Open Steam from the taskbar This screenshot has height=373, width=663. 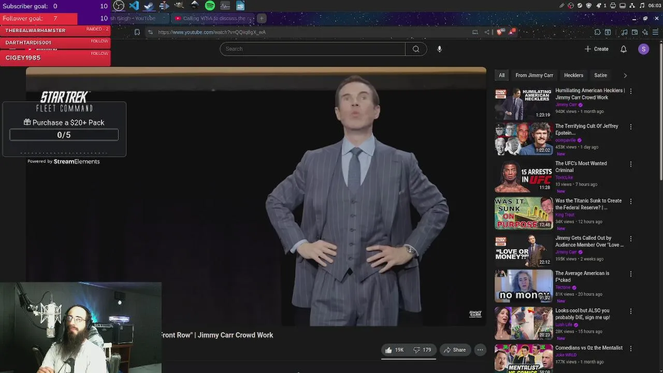pyautogui.click(x=149, y=6)
